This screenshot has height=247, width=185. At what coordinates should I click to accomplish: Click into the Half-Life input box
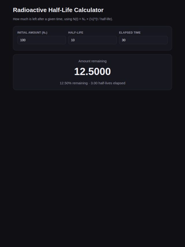click(x=92, y=40)
